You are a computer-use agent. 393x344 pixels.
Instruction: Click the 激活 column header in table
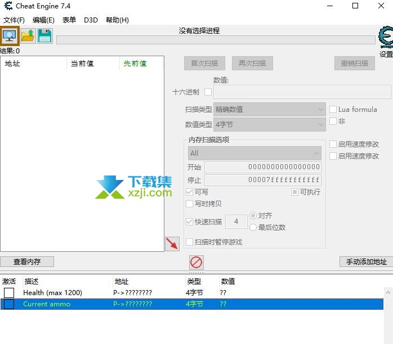9,282
